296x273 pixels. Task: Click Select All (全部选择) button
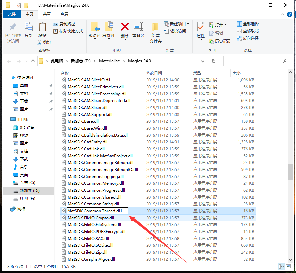coord(248,24)
